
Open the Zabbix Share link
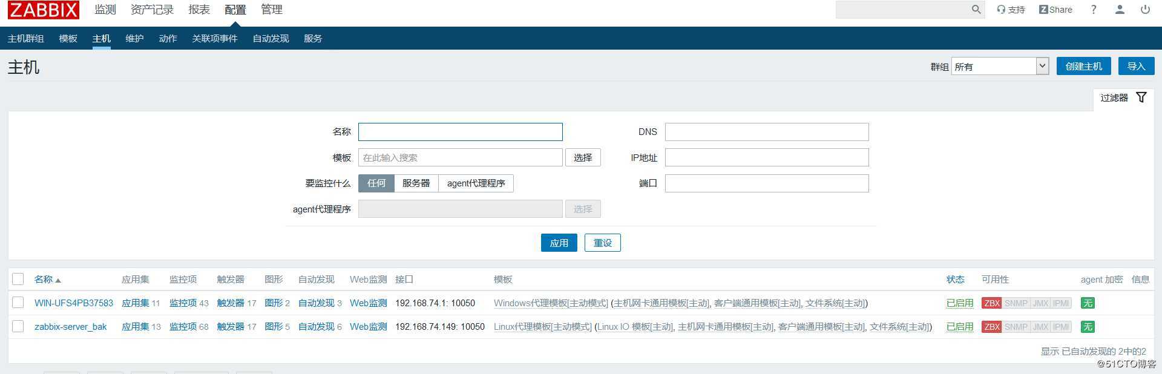coord(1055,10)
